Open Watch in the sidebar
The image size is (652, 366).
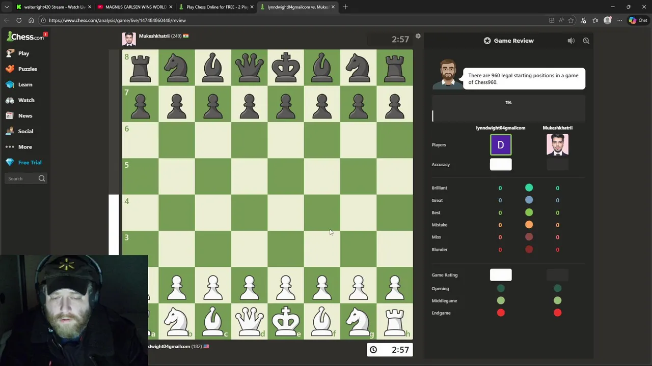(x=20, y=100)
